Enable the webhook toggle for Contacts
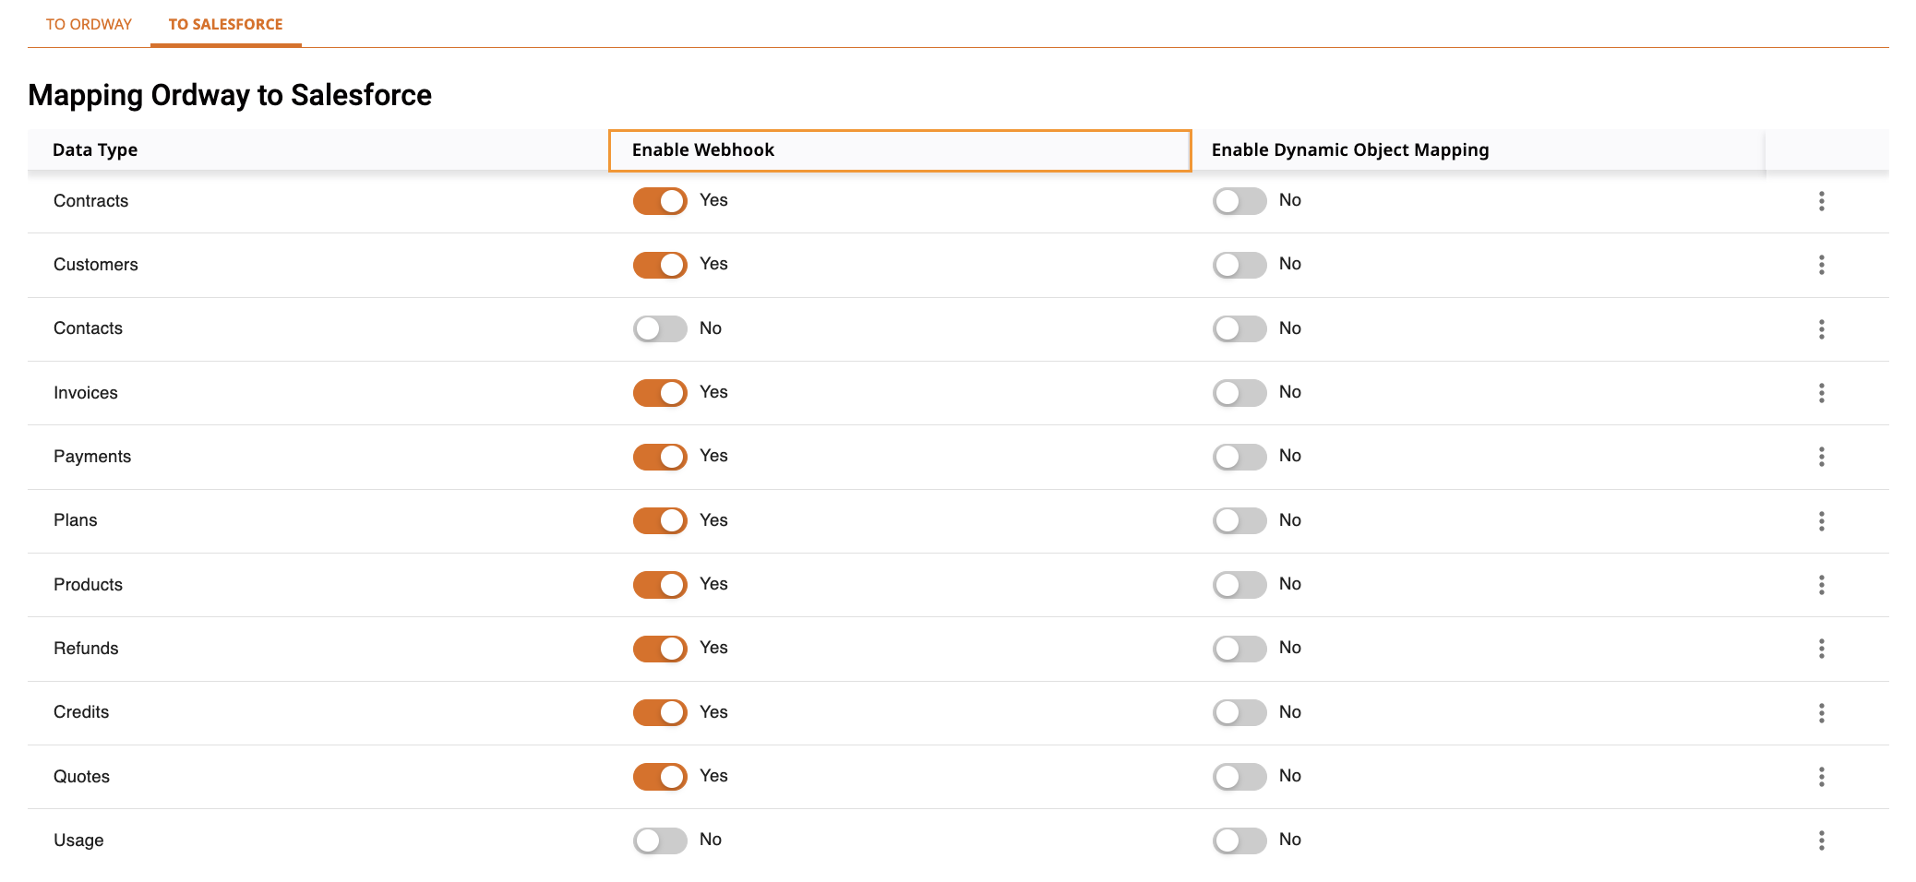1916x882 pixels. pyautogui.click(x=660, y=328)
